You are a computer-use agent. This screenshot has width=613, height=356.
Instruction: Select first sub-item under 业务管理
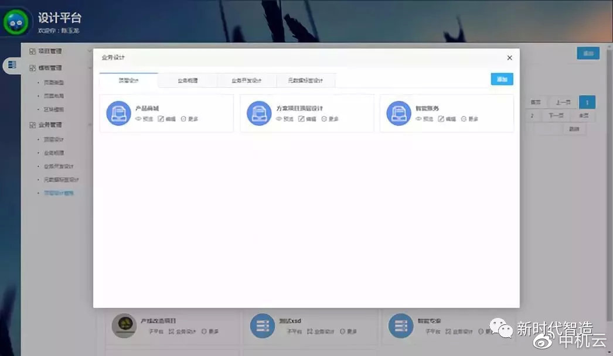point(54,139)
